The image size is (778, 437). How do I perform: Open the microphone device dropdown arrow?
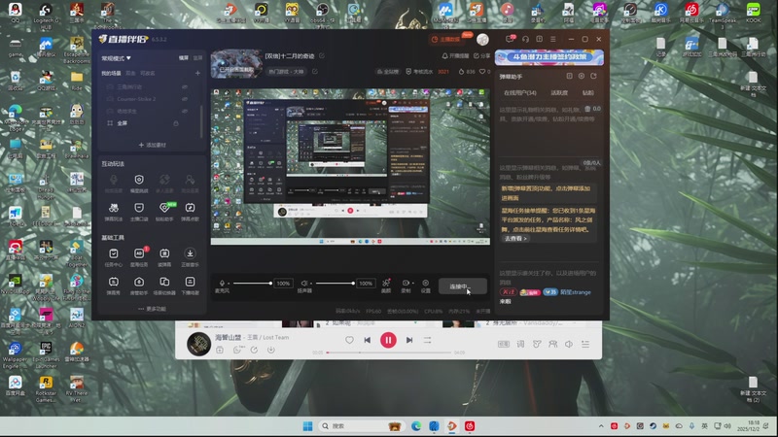(x=229, y=284)
